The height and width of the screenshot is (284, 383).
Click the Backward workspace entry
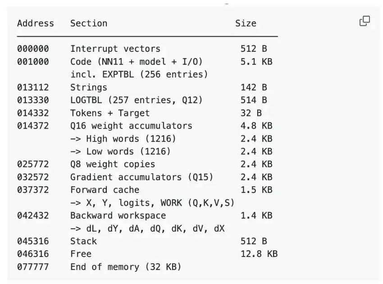click(x=118, y=215)
